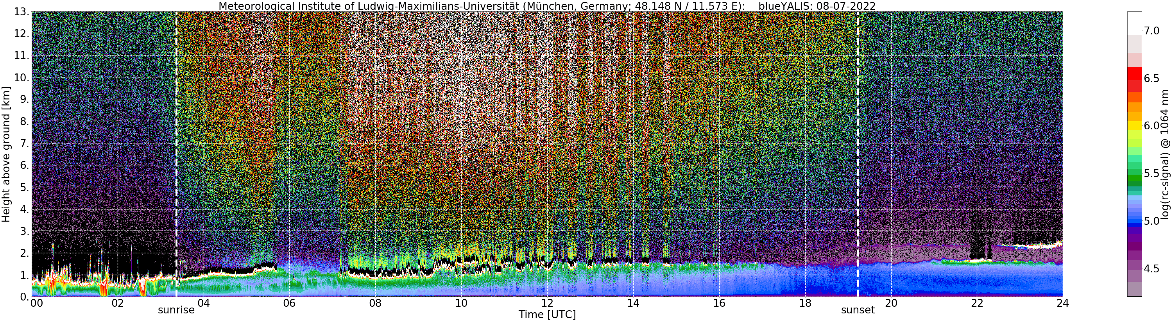Viewport: 1173px width, 322px height.
Task: Click the x-axis tick label '06'
Action: 289,303
